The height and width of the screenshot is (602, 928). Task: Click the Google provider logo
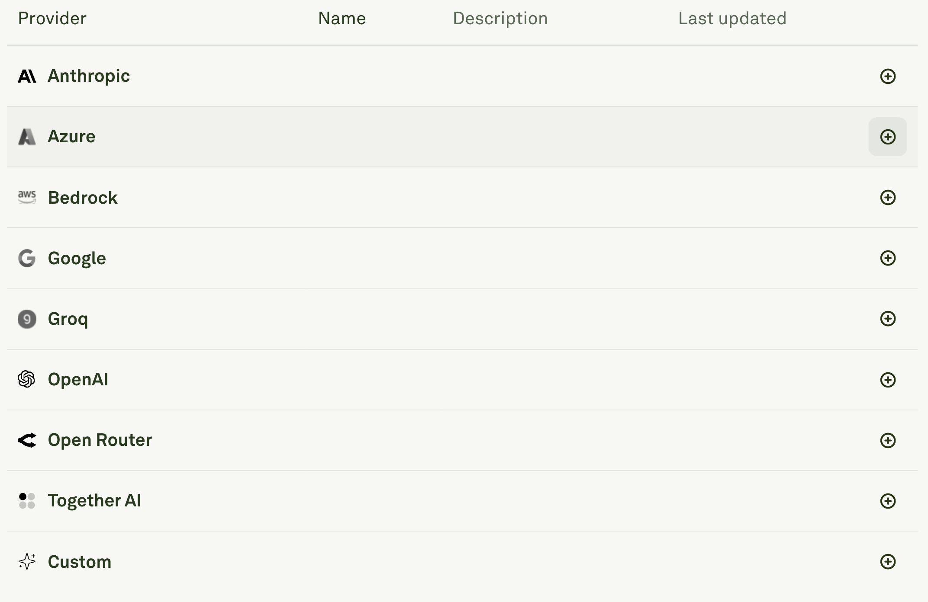(27, 258)
